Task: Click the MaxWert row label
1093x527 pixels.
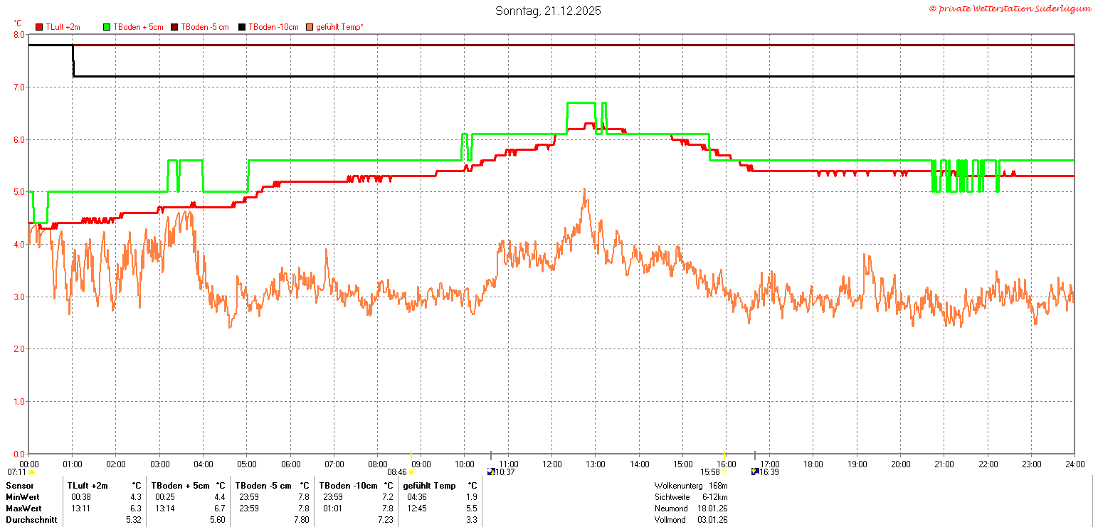Action: coord(23,509)
